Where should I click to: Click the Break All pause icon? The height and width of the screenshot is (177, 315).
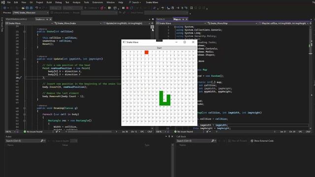pos(123,8)
